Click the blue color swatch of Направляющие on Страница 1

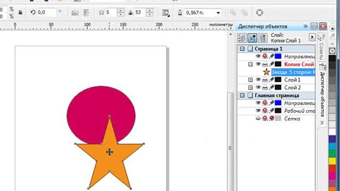(x=278, y=56)
